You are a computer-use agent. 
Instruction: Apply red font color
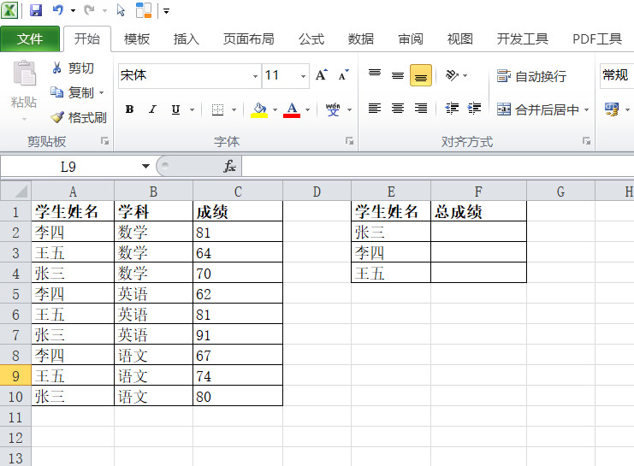[x=292, y=109]
